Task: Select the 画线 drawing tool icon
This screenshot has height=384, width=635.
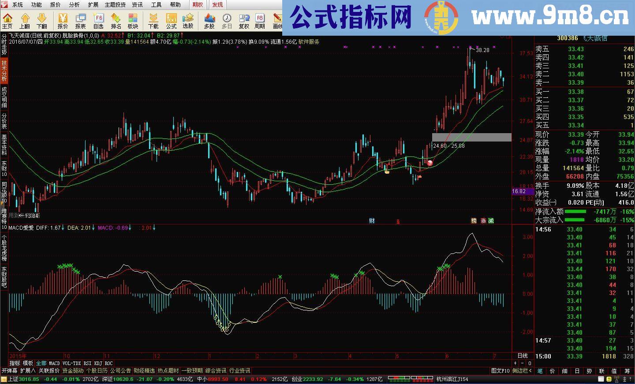Action: 277,21
